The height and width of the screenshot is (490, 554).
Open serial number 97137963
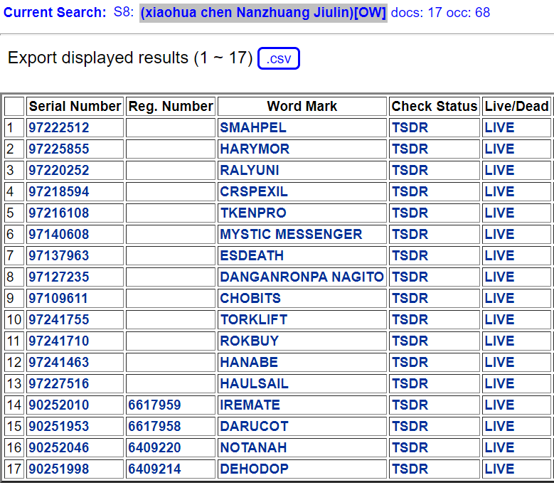[58, 255]
